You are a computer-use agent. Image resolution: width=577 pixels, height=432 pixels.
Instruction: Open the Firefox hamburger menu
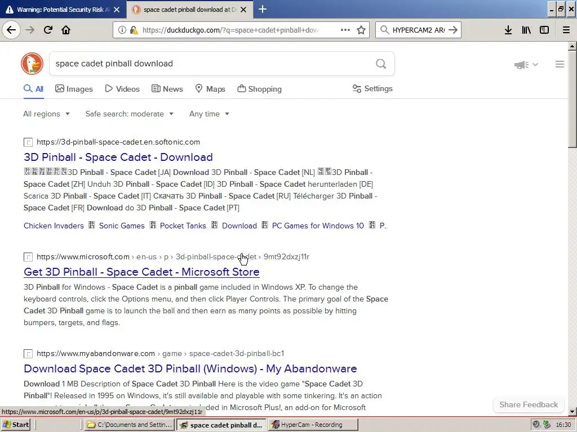[x=566, y=30]
